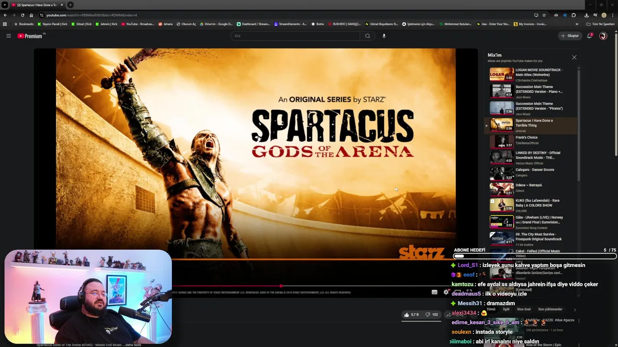The image size is (618, 347).
Task: Start voice search with the microphone icon
Action: (x=384, y=36)
